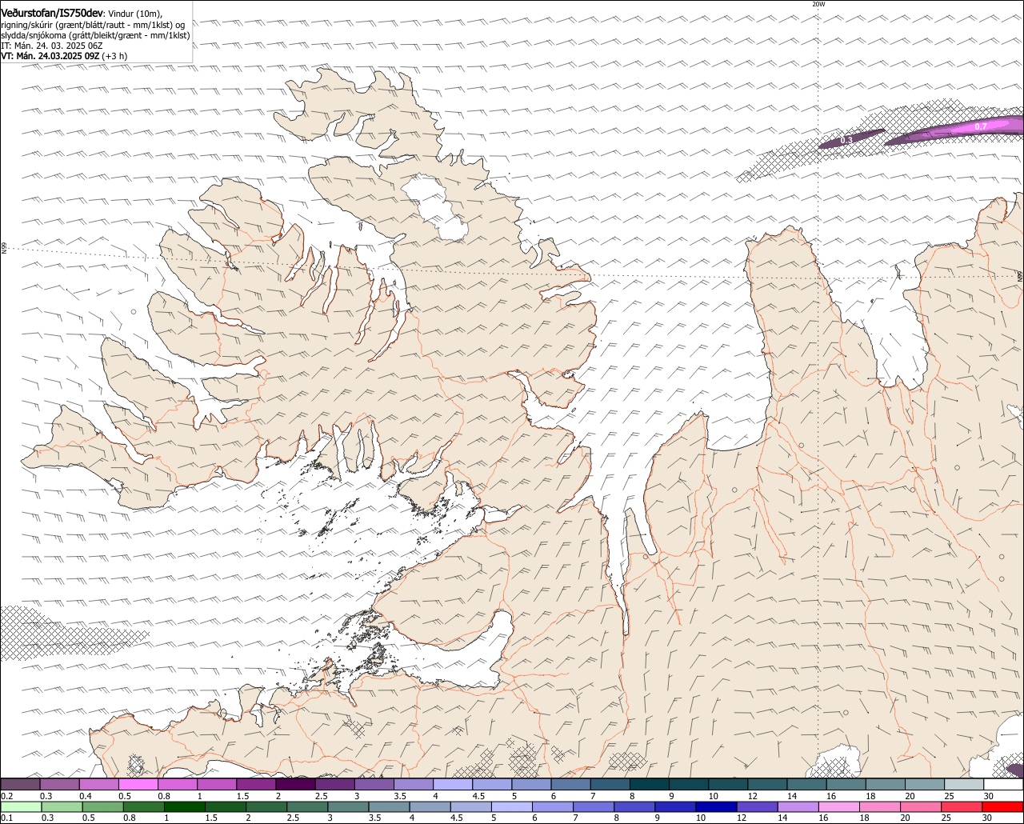Viewport: 1024px width, 824px height.
Task: Select upper legend lavender swatch between 4 and 4.5
Action: tap(453, 784)
